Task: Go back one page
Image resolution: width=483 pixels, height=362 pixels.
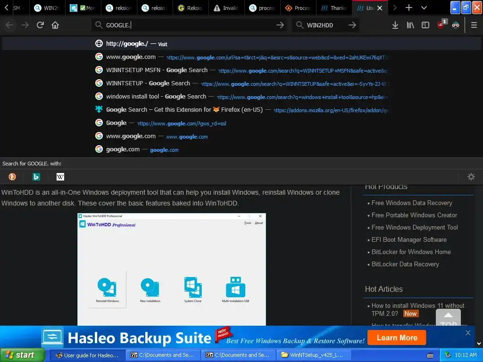Action: click(9, 25)
